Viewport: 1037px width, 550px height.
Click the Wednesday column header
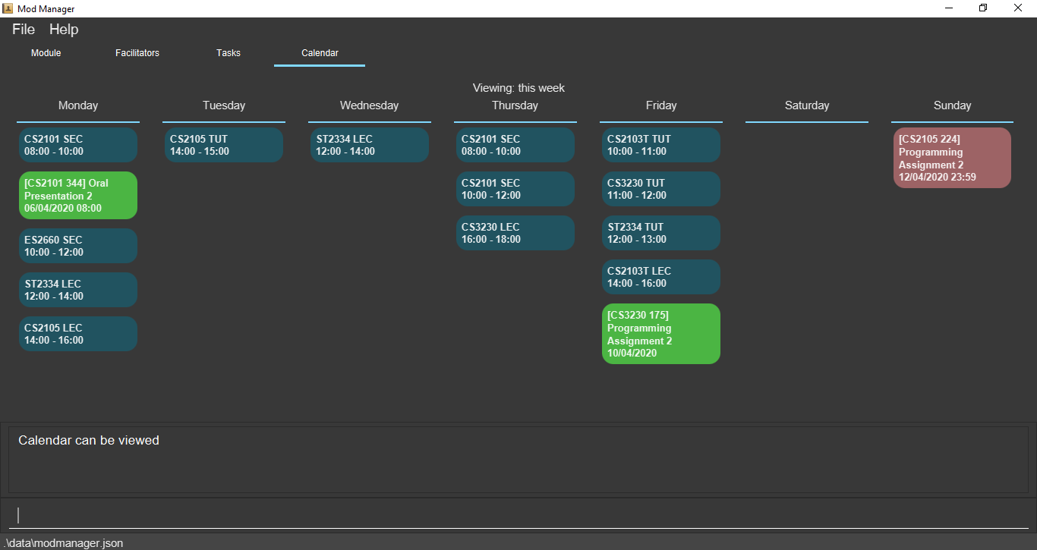coord(370,105)
